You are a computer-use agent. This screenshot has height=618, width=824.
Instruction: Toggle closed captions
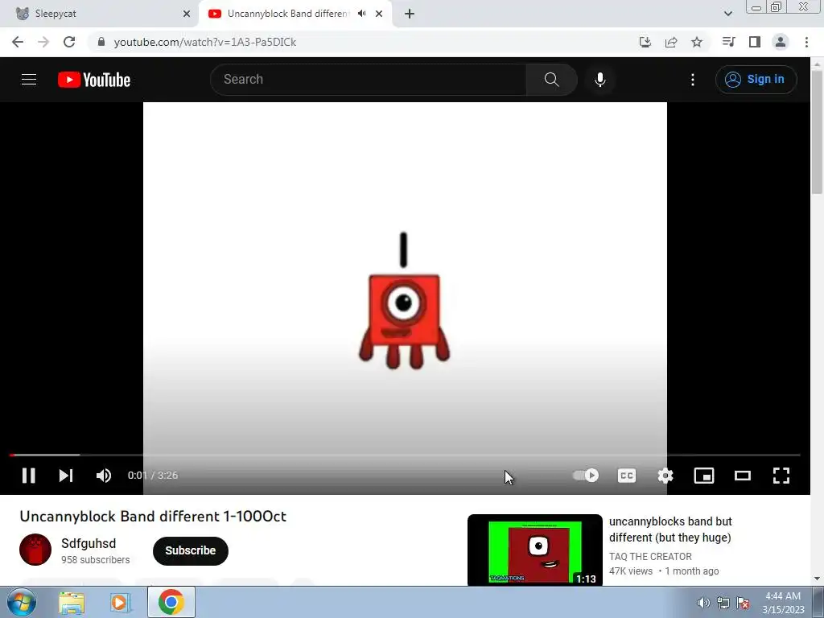point(627,476)
